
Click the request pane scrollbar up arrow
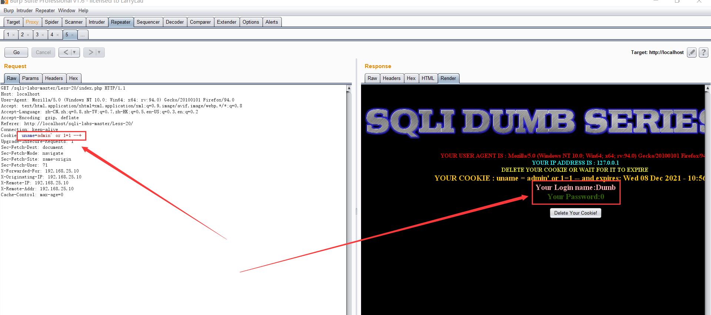(349, 88)
